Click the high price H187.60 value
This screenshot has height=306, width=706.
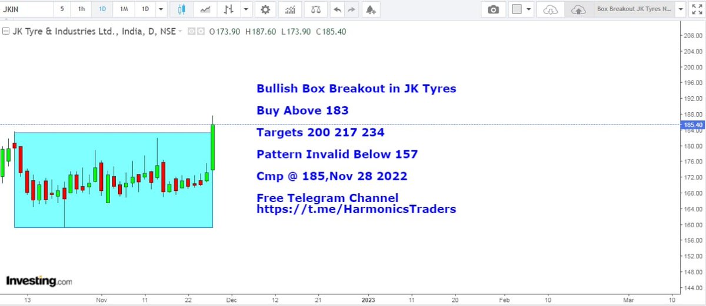tap(261, 32)
